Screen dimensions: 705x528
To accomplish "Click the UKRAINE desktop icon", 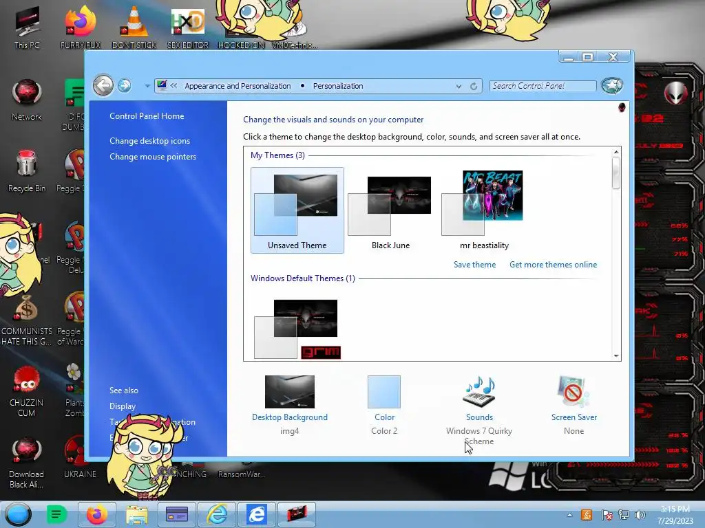I will point(80,458).
